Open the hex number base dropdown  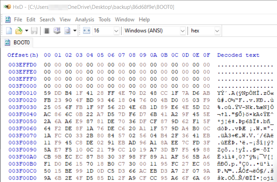tap(205, 31)
